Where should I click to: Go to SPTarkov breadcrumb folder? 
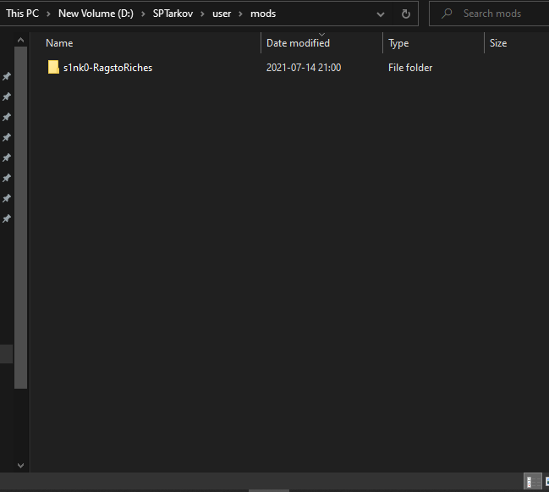coord(173,14)
